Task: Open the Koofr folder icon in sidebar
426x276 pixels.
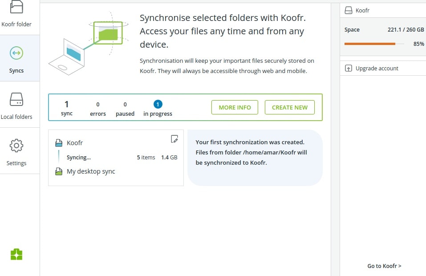Action: [16, 7]
